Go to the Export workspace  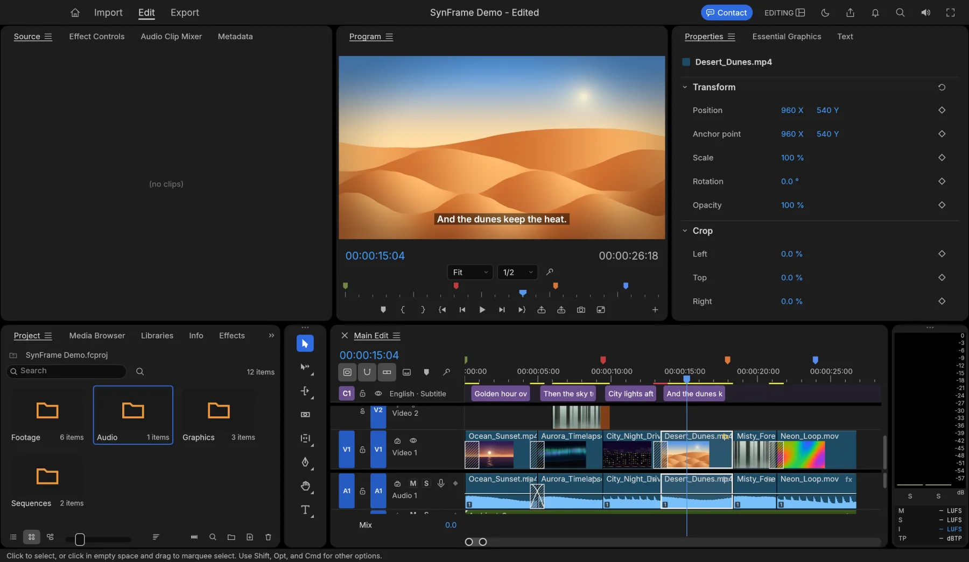pyautogui.click(x=185, y=12)
